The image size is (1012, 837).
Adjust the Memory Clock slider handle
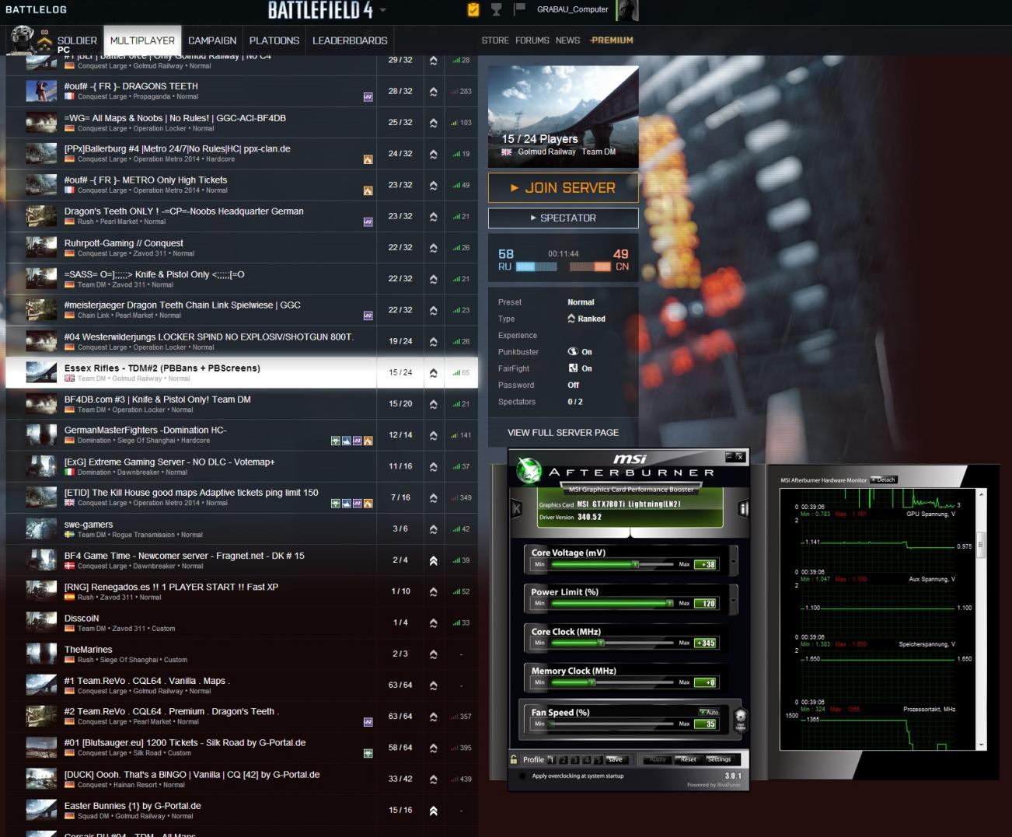pyautogui.click(x=592, y=682)
